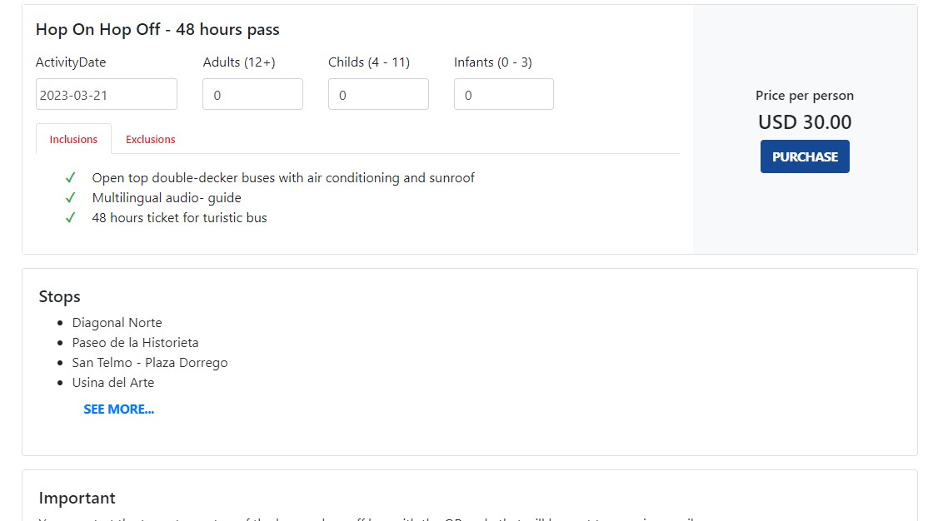Click the Important section heading

(x=77, y=499)
